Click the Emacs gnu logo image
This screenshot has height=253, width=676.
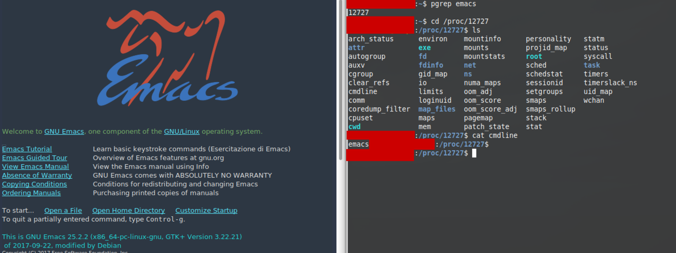tap(169, 58)
